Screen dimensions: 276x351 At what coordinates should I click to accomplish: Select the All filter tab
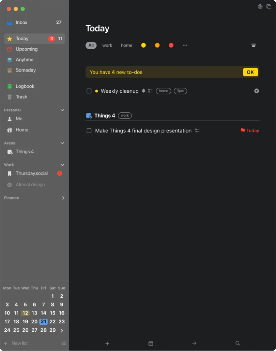tap(91, 45)
